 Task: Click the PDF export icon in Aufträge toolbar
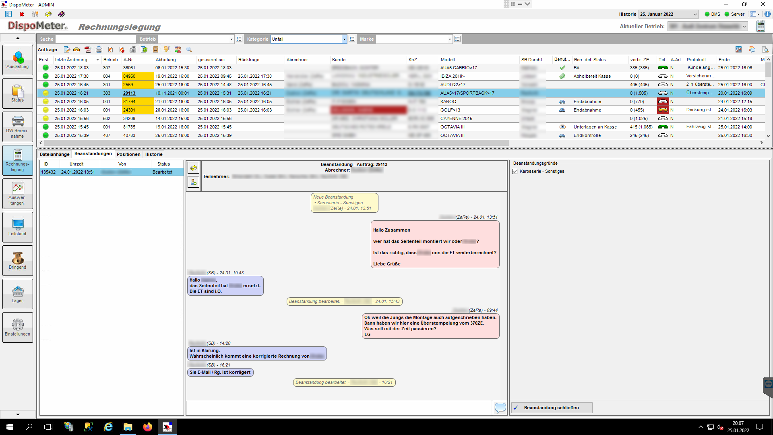[88, 50]
